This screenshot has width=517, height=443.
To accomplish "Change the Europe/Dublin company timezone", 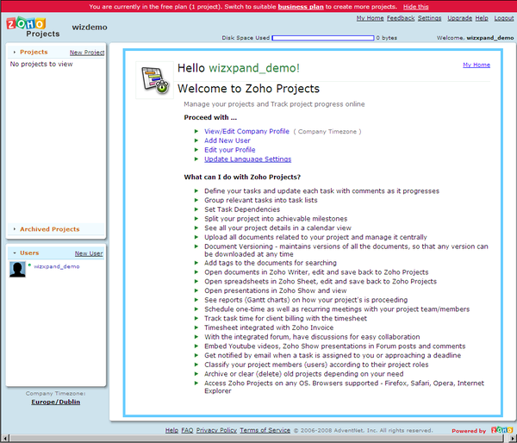I will [x=56, y=402].
